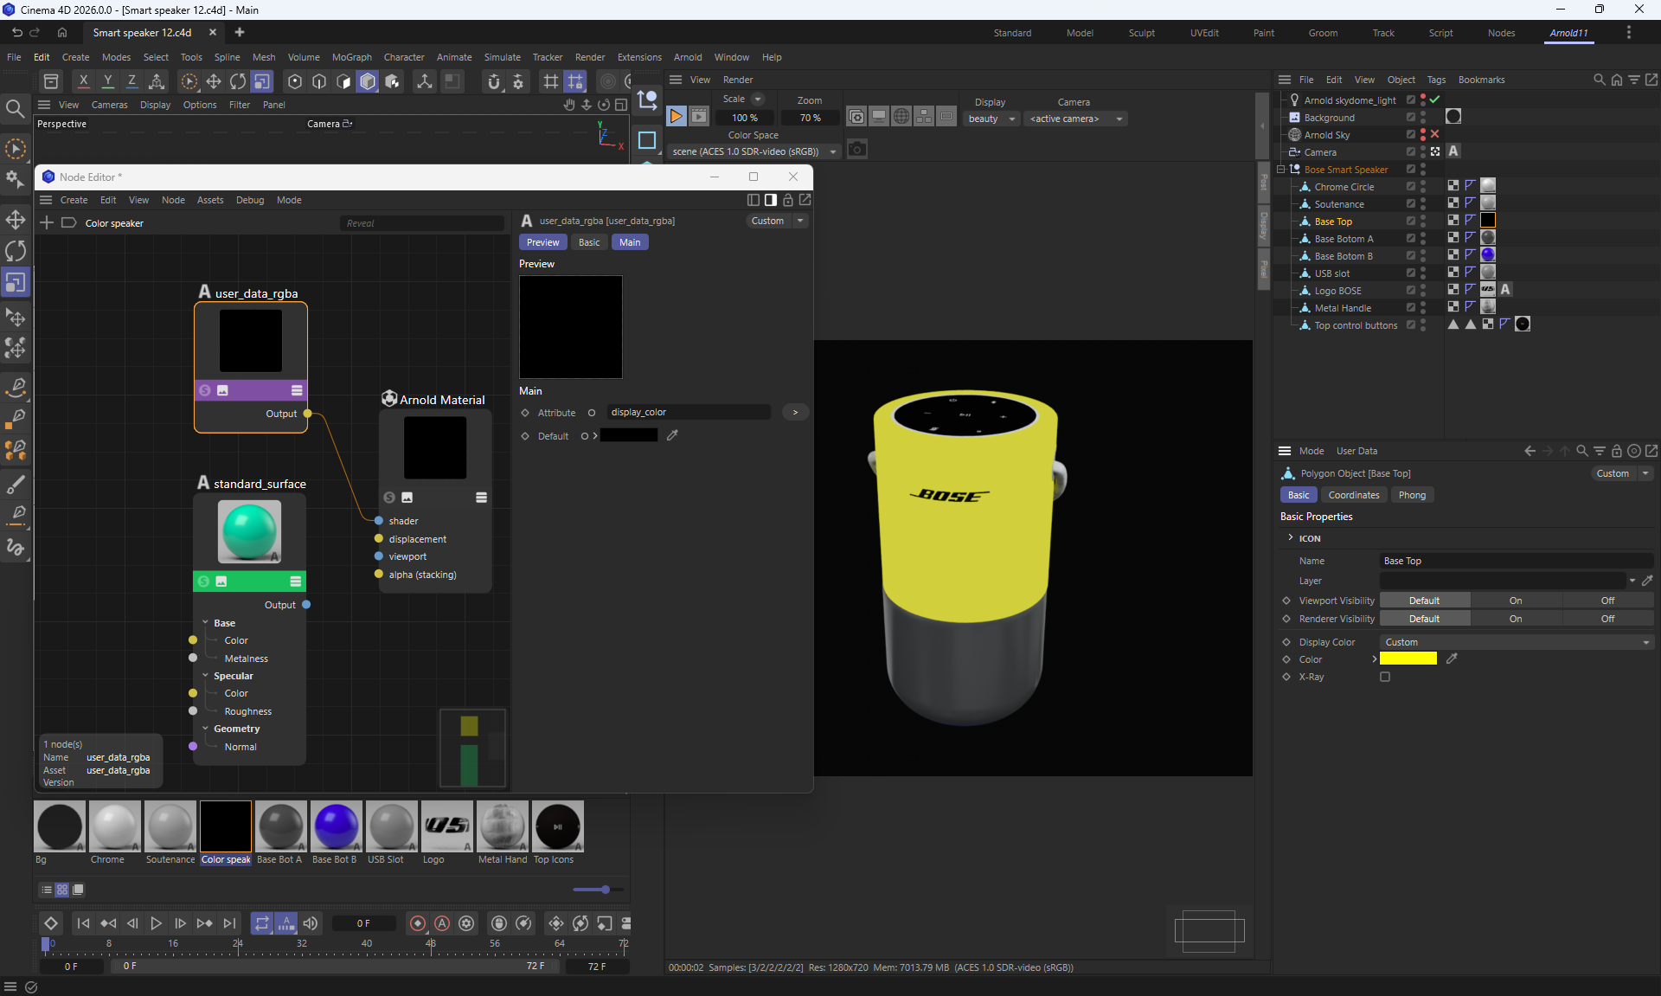Expand the ICON section
The width and height of the screenshot is (1661, 996).
point(1291,538)
